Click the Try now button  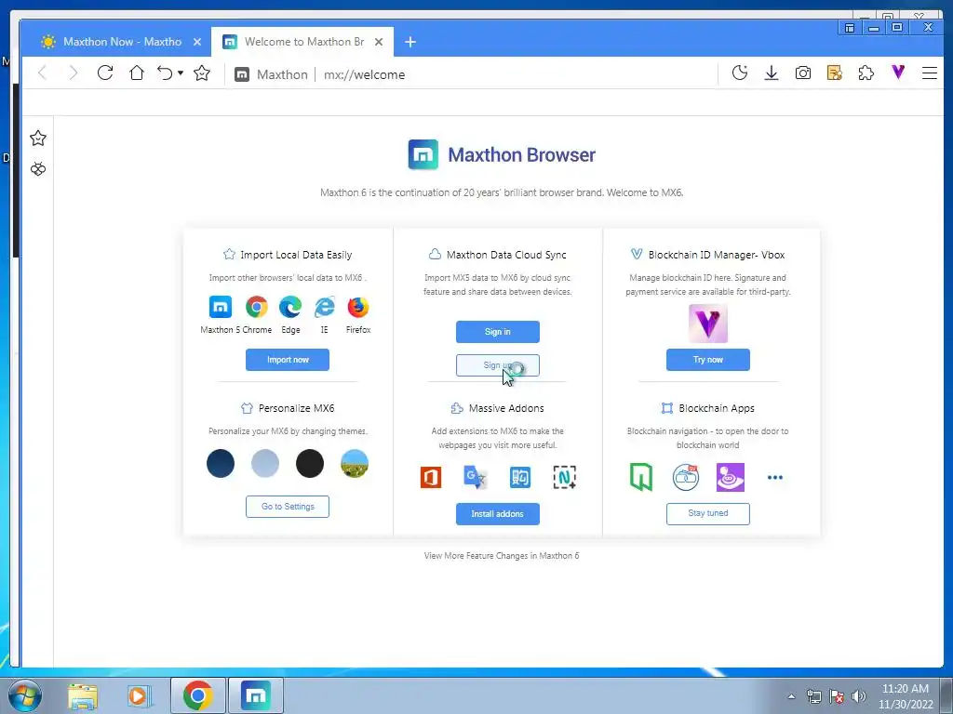708,360
